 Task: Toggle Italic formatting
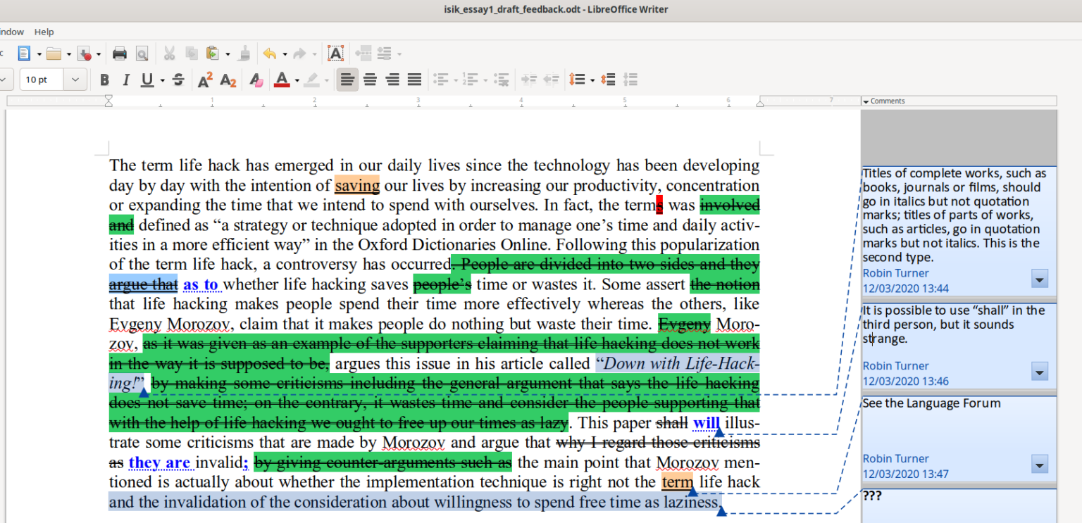point(126,80)
